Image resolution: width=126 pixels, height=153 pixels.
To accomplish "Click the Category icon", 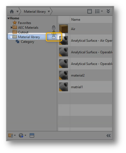I will [x=18, y=42].
